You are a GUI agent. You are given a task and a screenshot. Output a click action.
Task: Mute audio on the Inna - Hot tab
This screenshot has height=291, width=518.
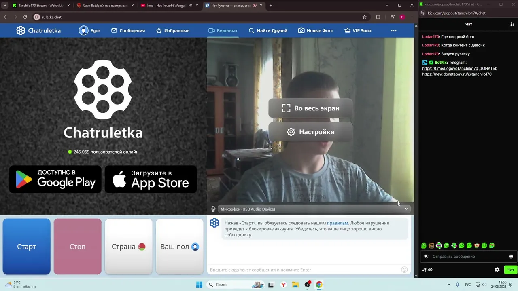(190, 6)
